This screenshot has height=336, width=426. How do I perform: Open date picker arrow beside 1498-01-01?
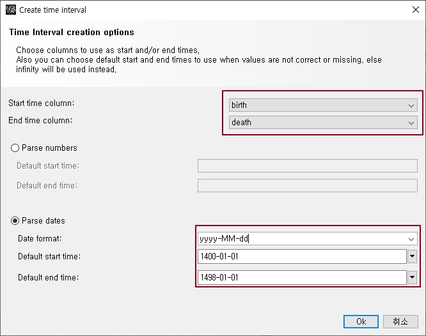[413, 277]
